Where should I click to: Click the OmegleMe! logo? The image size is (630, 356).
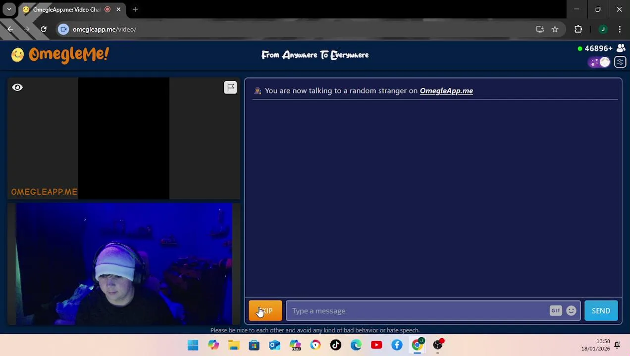pos(60,54)
